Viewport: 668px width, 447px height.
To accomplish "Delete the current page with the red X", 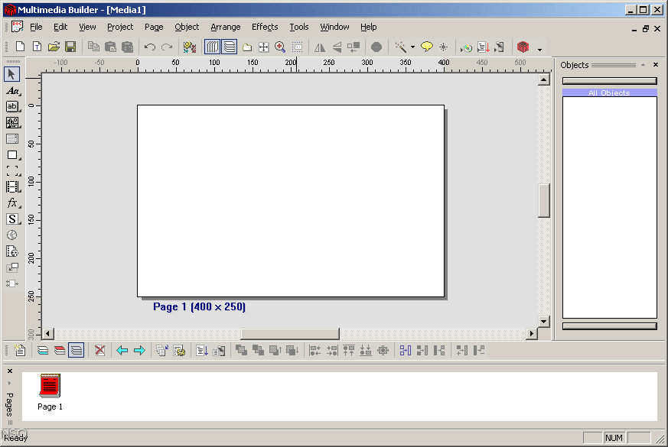I will pyautogui.click(x=99, y=350).
